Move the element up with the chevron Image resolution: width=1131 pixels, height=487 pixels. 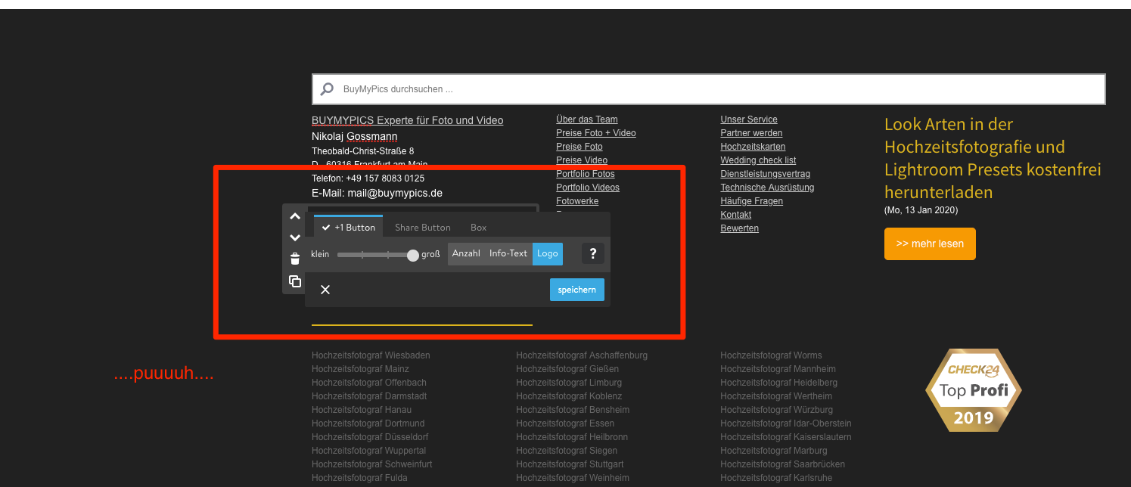(295, 216)
